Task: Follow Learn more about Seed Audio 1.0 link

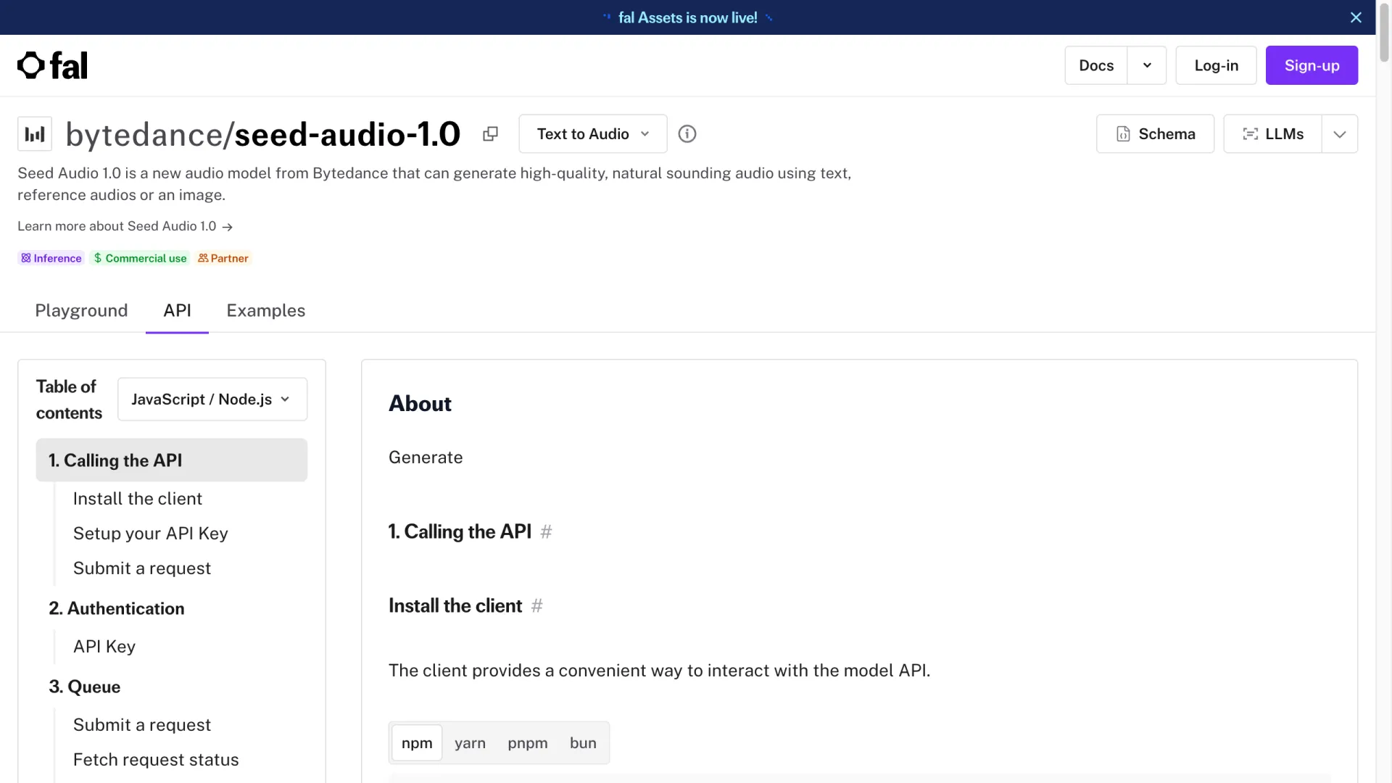Action: click(x=125, y=226)
